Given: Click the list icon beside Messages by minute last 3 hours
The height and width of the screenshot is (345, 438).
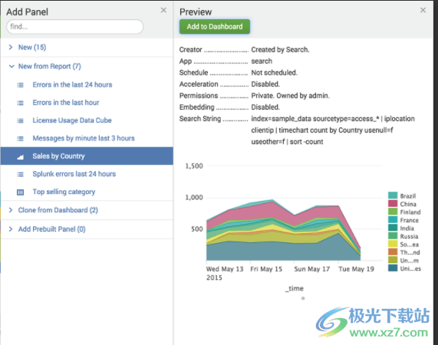Looking at the screenshot, I should (21, 139).
